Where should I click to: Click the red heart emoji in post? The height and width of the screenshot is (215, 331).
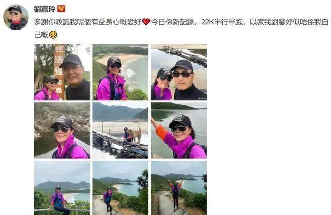tap(146, 22)
